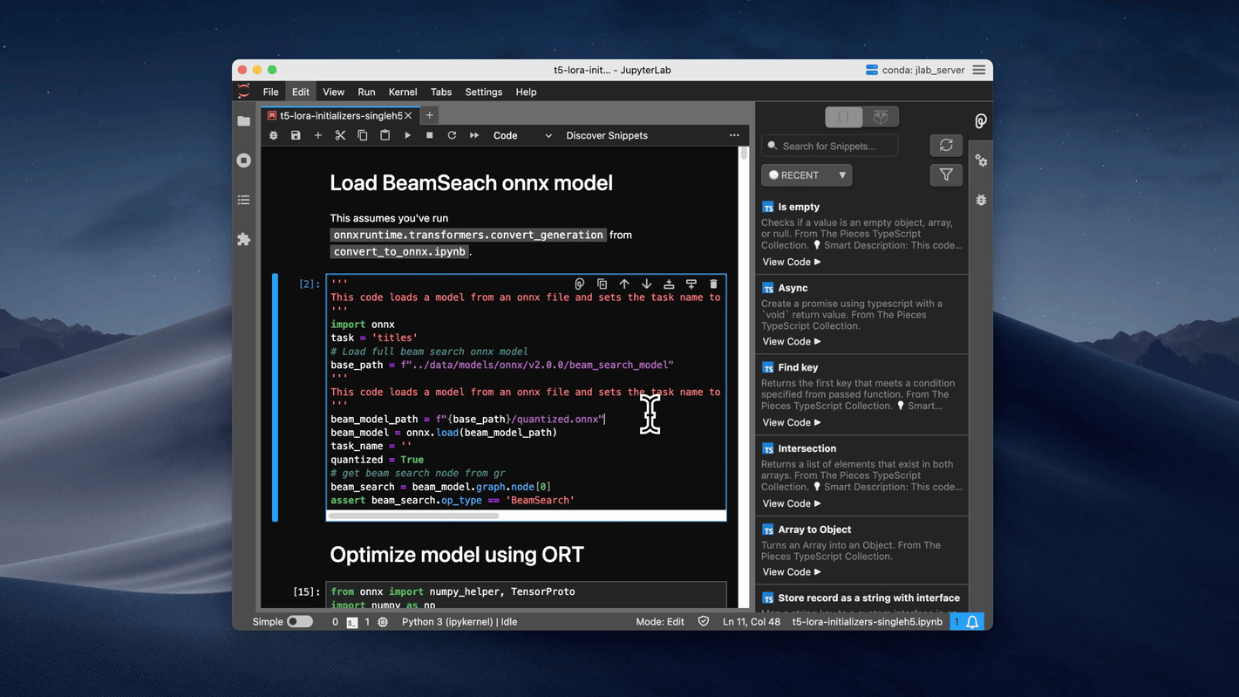Toggle the Simple interface mode switch
The height and width of the screenshot is (697, 1239).
[x=299, y=622]
